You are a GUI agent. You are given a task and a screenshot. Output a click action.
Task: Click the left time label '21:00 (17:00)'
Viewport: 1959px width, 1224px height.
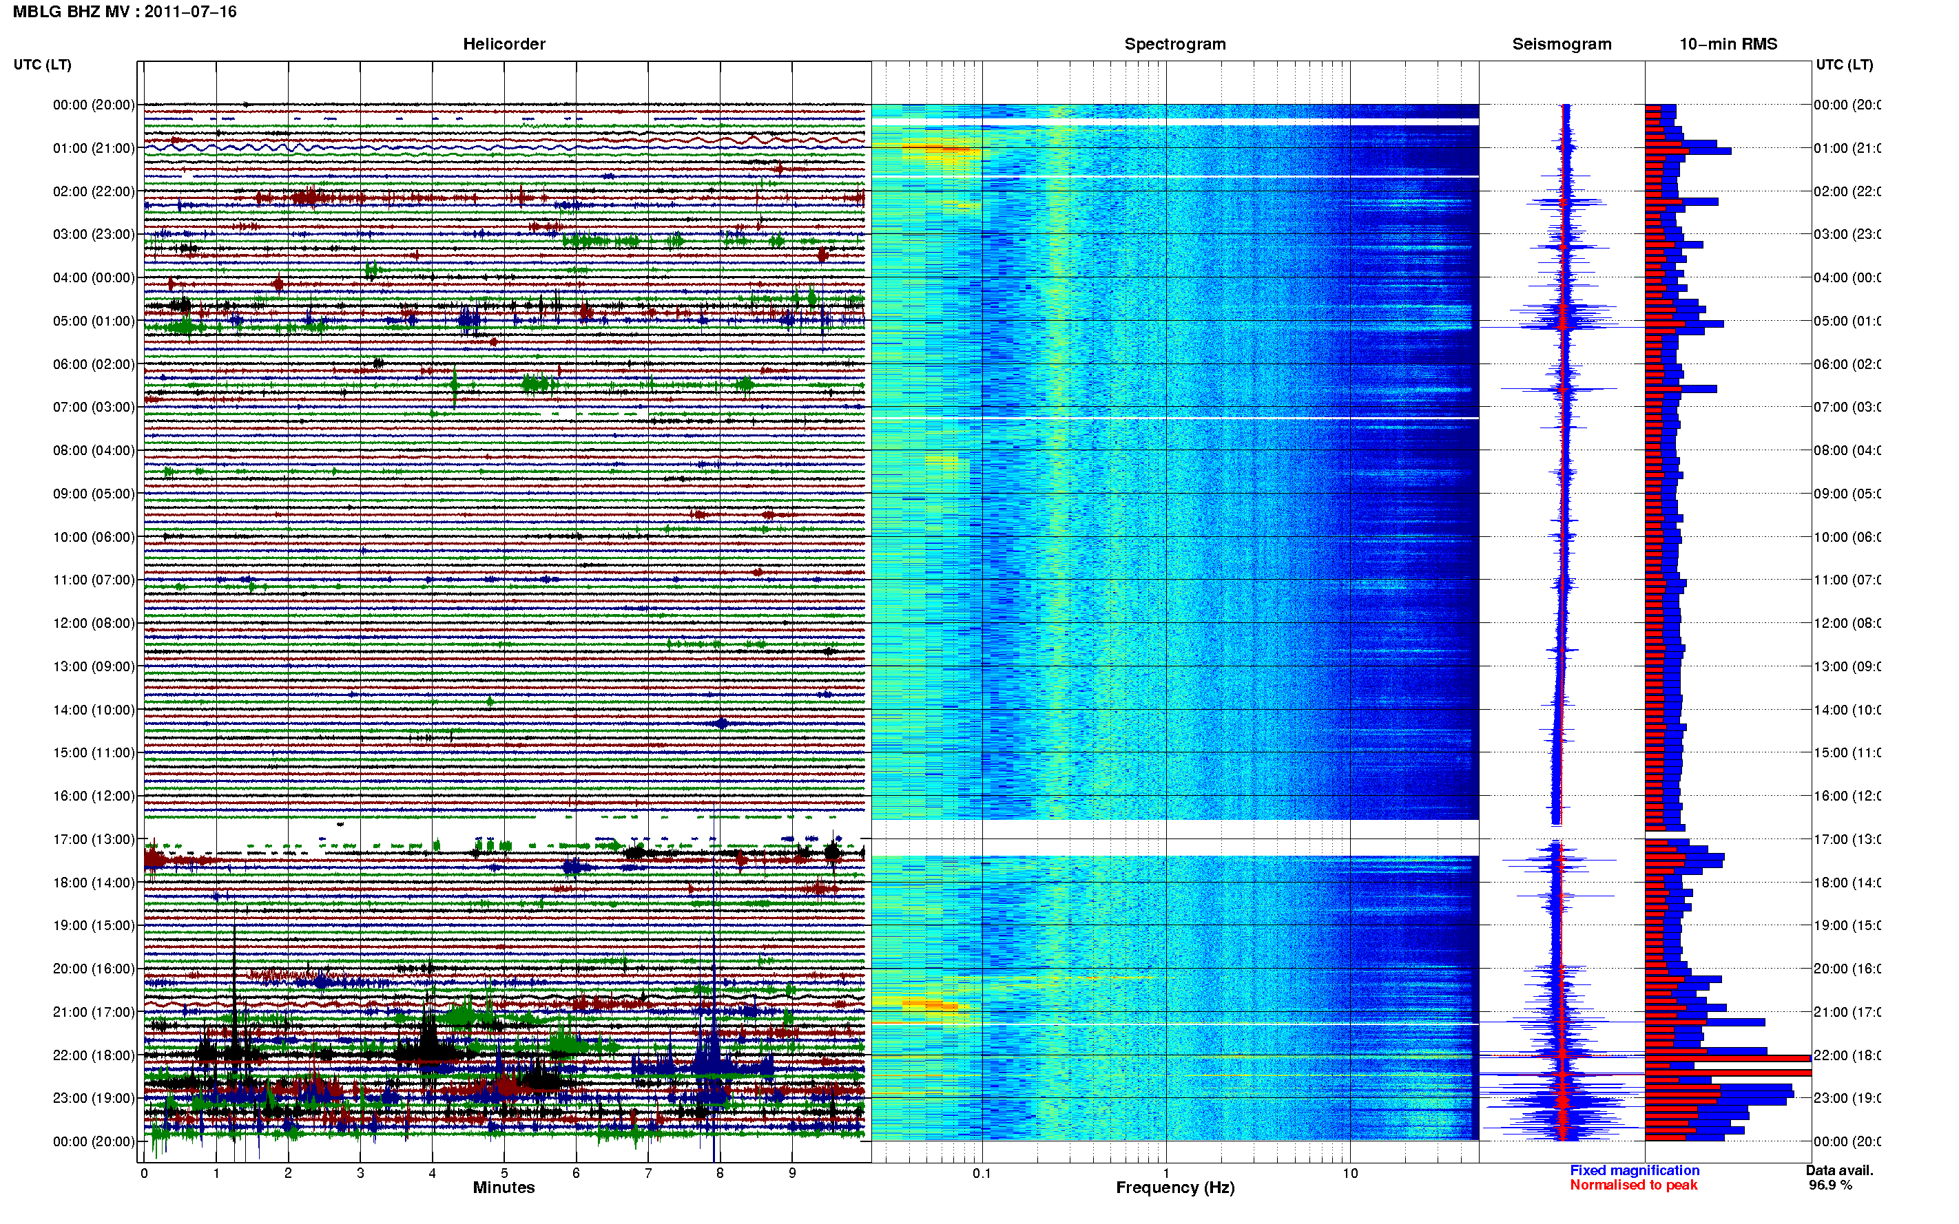pos(94,1011)
